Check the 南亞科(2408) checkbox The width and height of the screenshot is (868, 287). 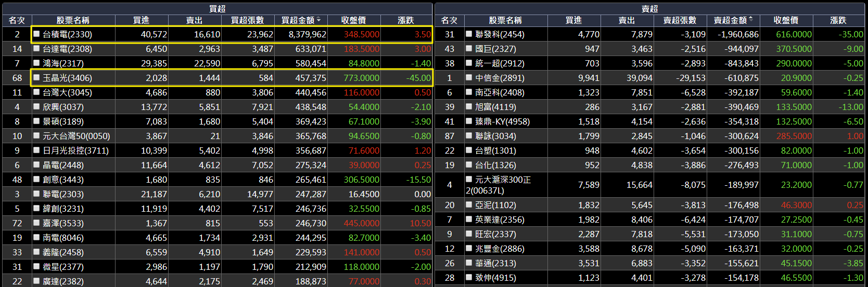point(469,92)
